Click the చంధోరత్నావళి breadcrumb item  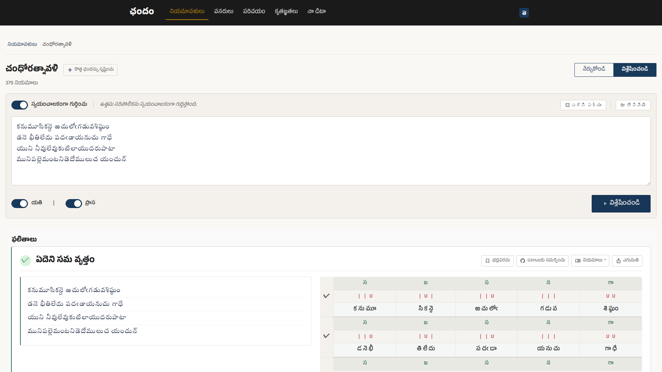coord(57,44)
